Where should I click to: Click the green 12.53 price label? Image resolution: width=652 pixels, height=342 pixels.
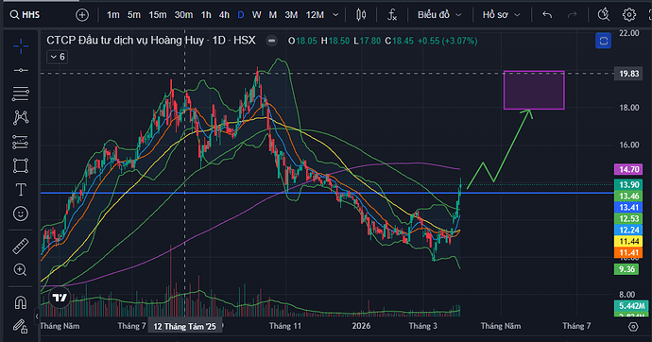(628, 218)
